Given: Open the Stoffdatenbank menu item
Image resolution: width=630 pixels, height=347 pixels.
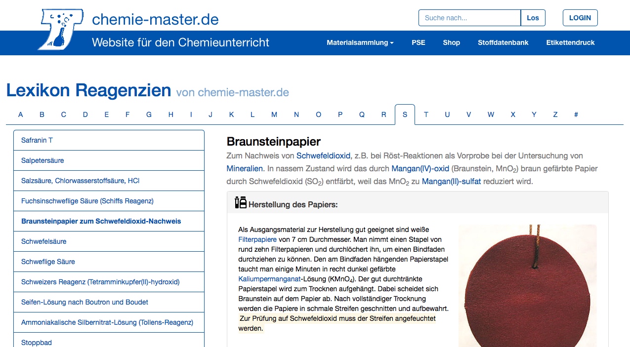Looking at the screenshot, I should coord(503,42).
